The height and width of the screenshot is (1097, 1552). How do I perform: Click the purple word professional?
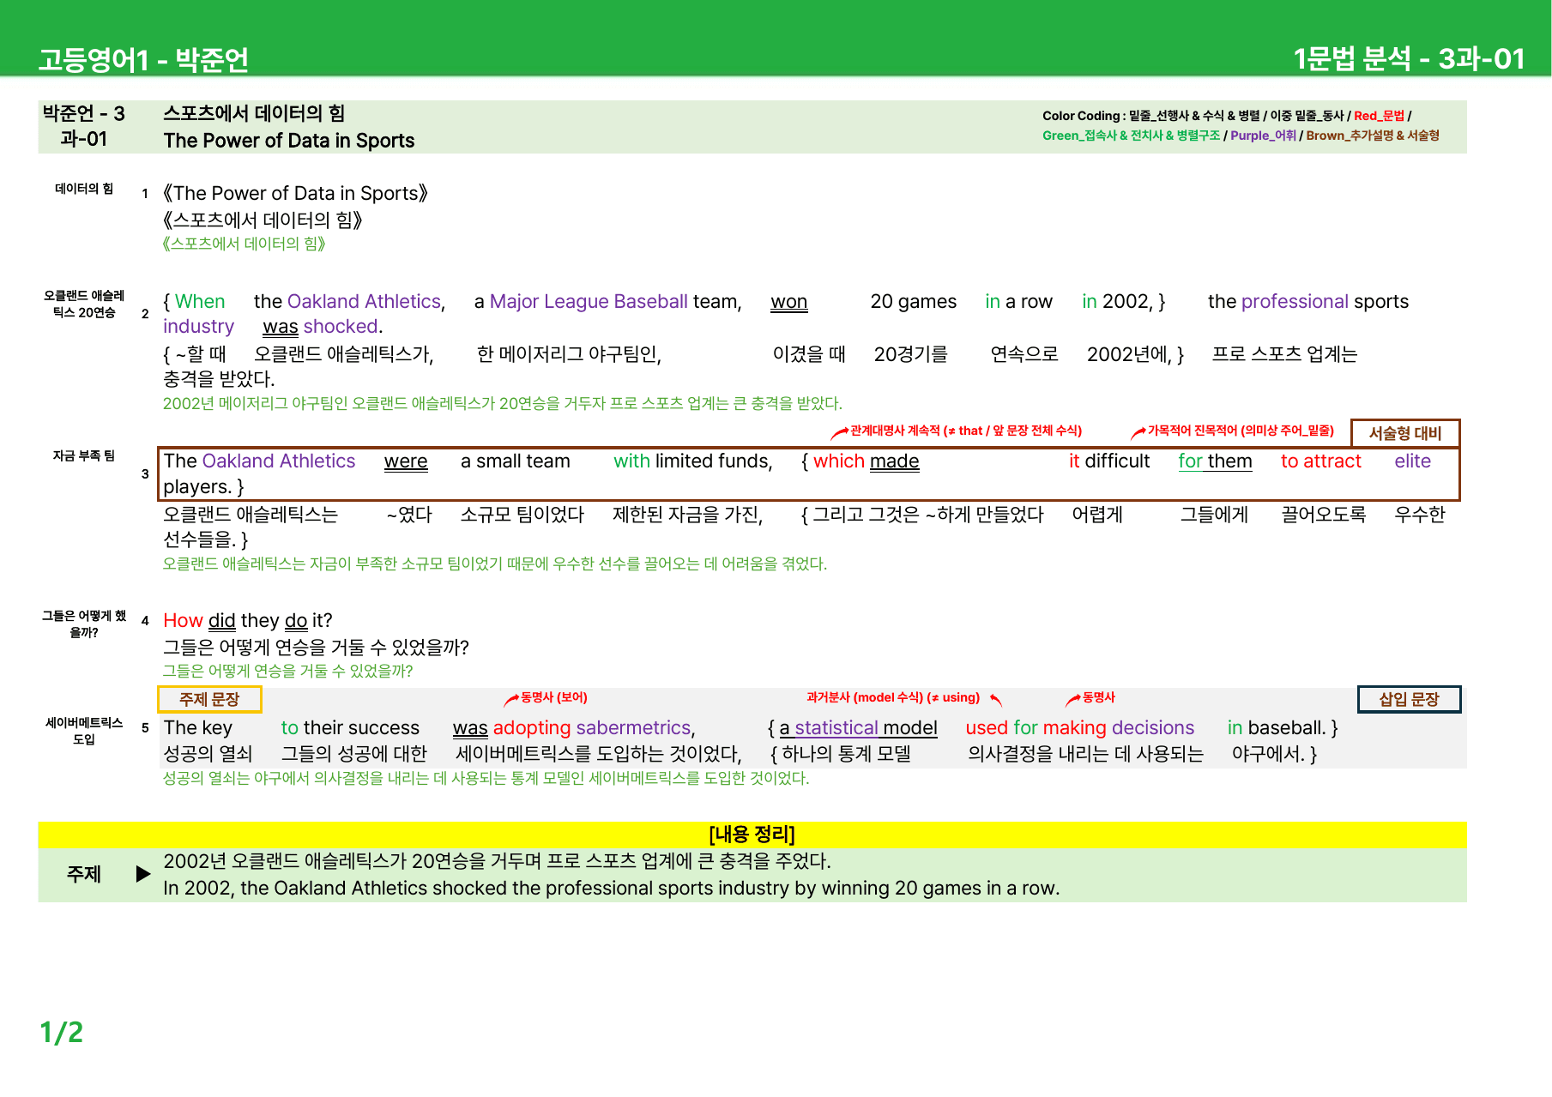(1295, 302)
